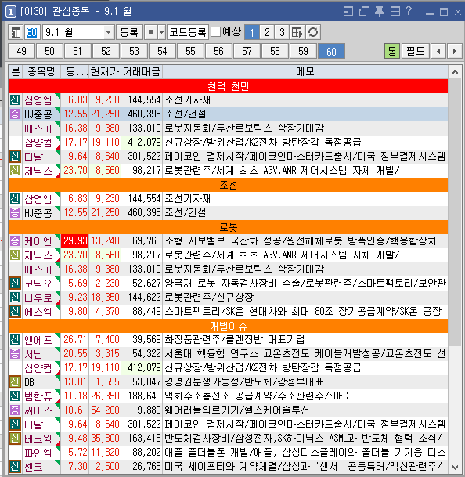The width and height of the screenshot is (465, 477).
Task: Click the 신 badge on 에스엠 row
Action: tap(15, 311)
